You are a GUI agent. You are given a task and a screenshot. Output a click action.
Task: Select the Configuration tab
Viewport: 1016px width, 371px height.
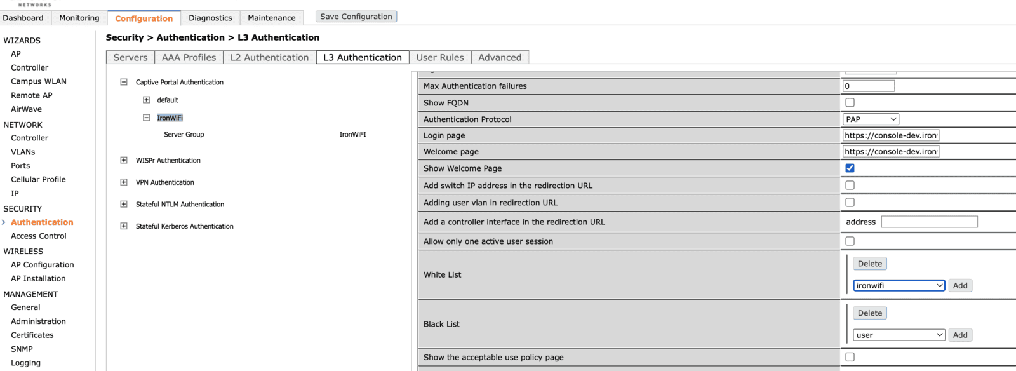click(x=144, y=18)
